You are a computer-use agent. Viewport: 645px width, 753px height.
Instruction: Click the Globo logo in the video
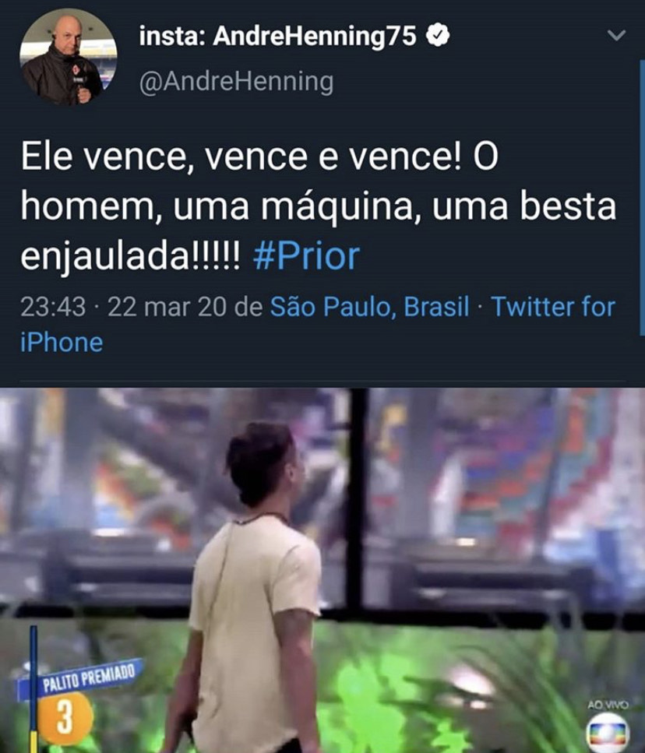pos(608,733)
